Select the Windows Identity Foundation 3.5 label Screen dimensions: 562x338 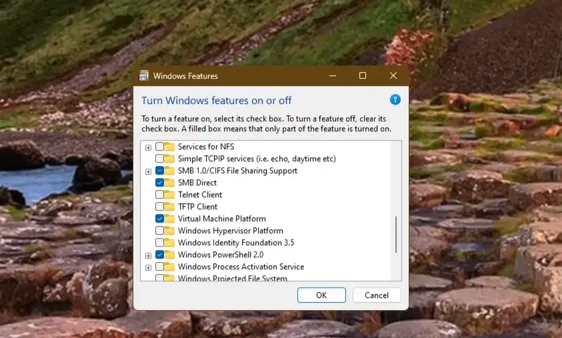(x=236, y=243)
